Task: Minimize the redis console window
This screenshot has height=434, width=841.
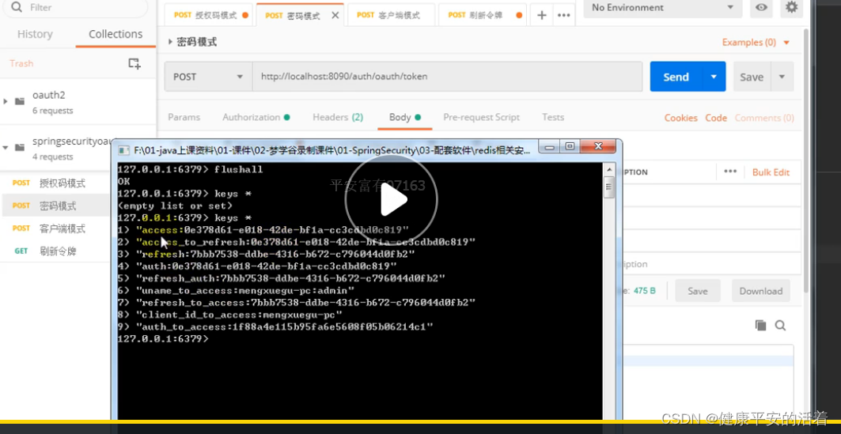Action: 549,146
